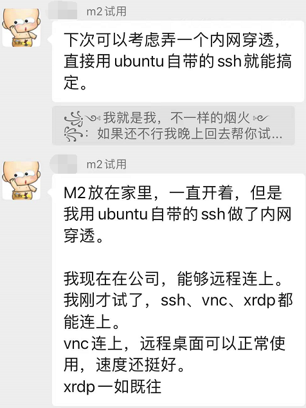Click the lower swirl ornament before the colon
The width and height of the screenshot is (306, 408).
pos(73,134)
